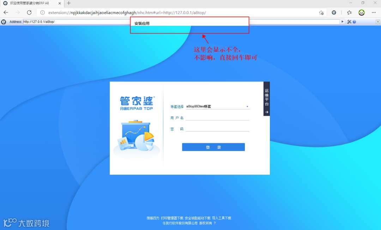Close the IE Tab address bar

(378, 22)
